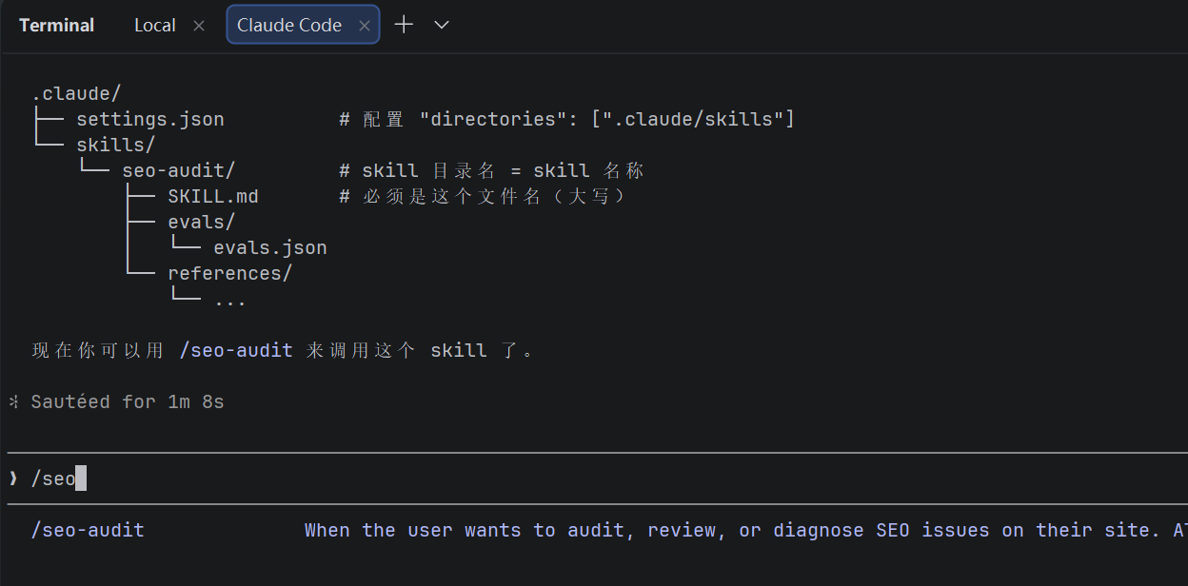Click the Sautéed status spinner icon
The image size is (1188, 586).
[13, 401]
